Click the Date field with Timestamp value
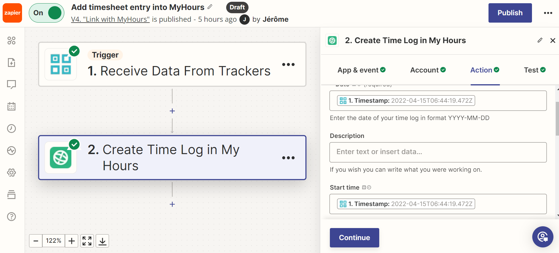Viewport: 559px width, 253px height. pyautogui.click(x=438, y=101)
